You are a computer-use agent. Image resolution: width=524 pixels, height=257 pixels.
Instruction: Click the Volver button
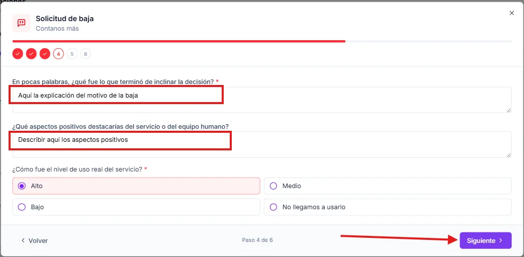[34, 240]
